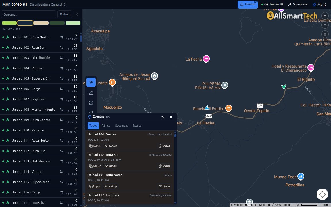The image size is (331, 207).
Task: Copy the Unidad 104 · Ventas event
Action: tap(95, 146)
